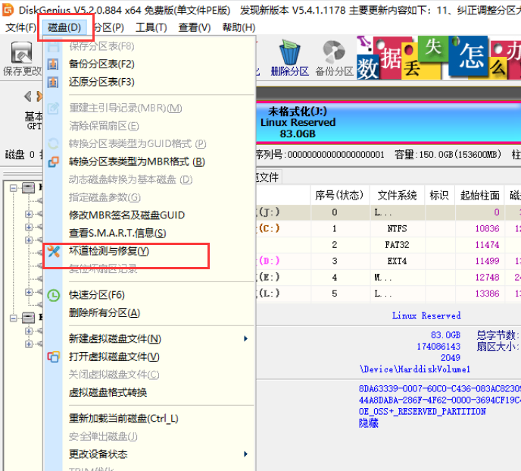Open 坏道检测与修复 bad sector tool

(x=109, y=251)
